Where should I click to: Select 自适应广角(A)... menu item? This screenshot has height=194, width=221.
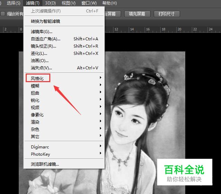64,39
